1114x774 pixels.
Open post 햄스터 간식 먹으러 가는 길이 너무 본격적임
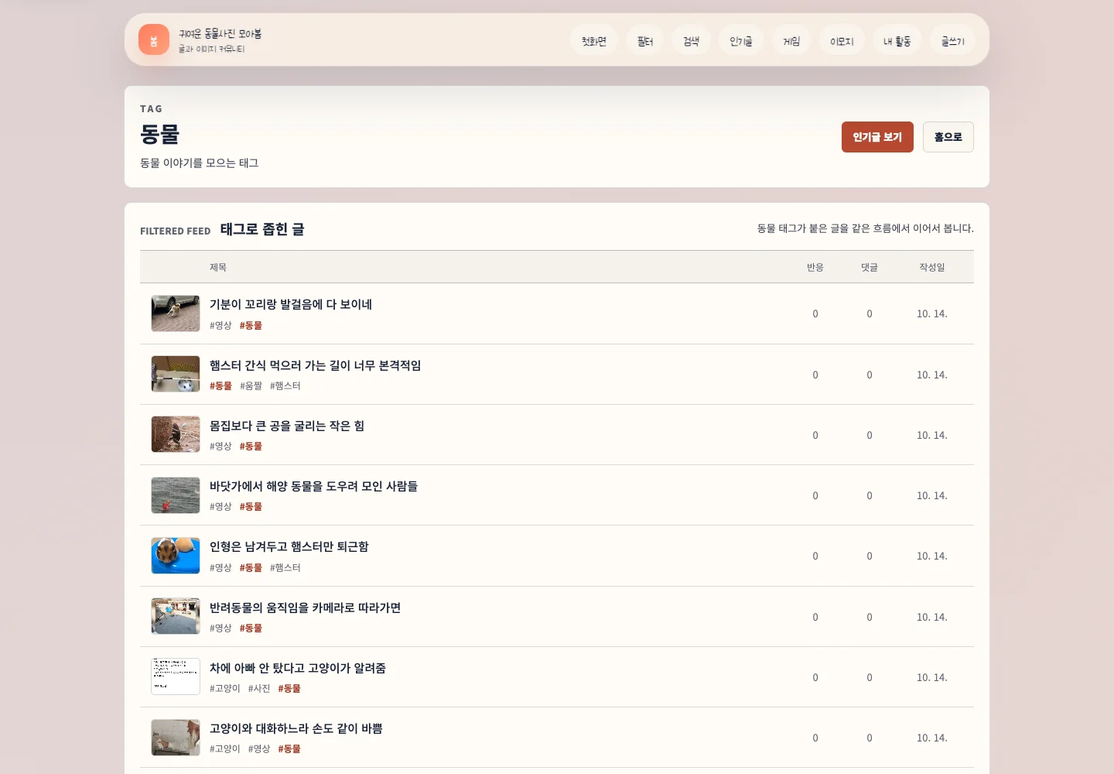click(316, 365)
